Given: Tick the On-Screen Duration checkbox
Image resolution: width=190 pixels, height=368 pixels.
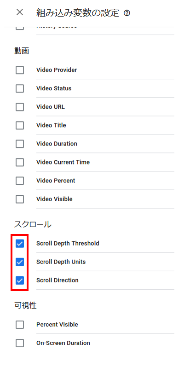Looking at the screenshot, I should (x=20, y=343).
